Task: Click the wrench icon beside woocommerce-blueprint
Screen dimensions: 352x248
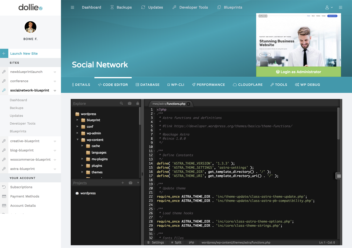Action: coord(4,160)
